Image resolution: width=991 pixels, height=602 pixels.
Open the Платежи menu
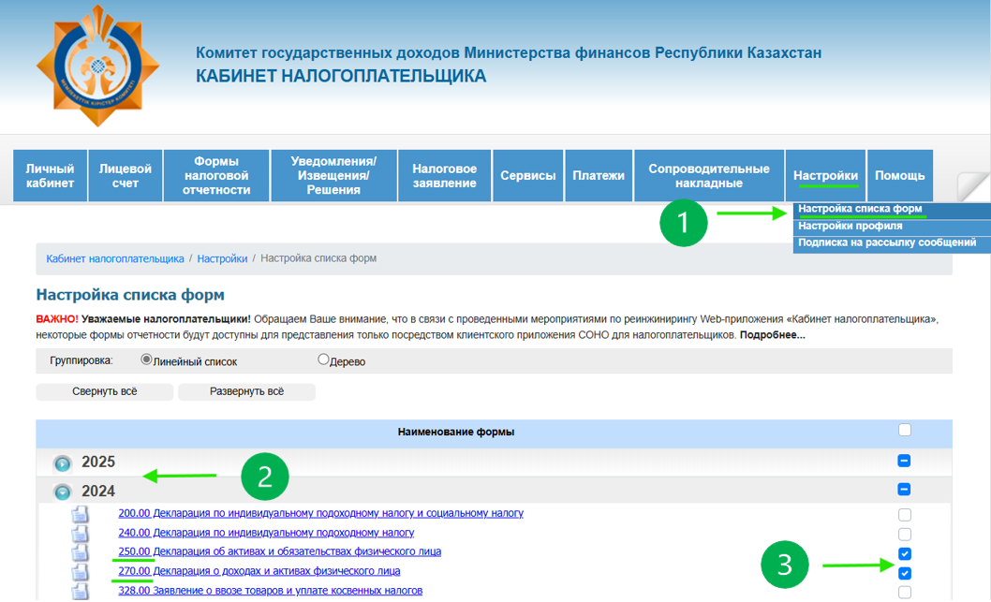599,176
